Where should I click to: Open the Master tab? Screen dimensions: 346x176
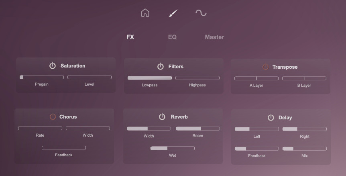click(x=214, y=37)
